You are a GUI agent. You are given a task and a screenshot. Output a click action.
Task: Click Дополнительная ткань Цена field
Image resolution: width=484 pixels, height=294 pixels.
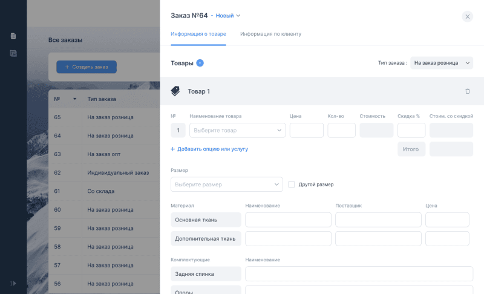[447, 238]
